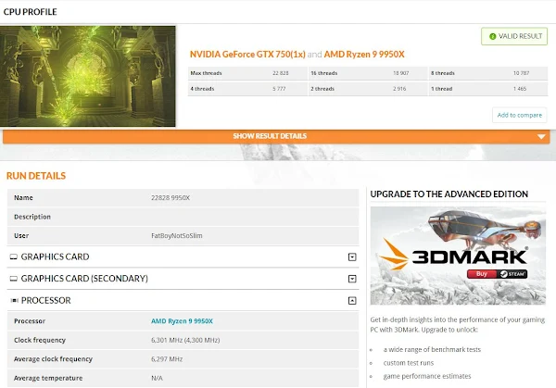Click the green valid result check icon
The height and width of the screenshot is (388, 556).
click(x=492, y=36)
